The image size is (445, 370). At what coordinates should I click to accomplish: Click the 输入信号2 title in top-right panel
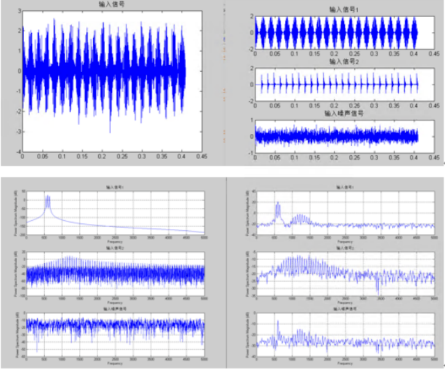[x=336, y=62]
